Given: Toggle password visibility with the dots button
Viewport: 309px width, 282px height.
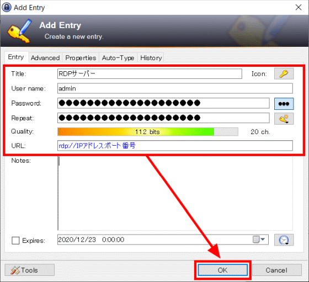Looking at the screenshot, I should 284,104.
